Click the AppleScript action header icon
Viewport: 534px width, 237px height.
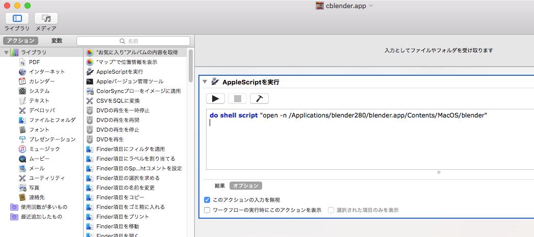[x=215, y=81]
